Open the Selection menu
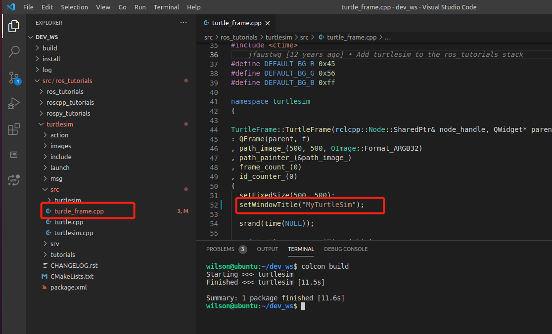This screenshot has height=334, width=552. [74, 7]
